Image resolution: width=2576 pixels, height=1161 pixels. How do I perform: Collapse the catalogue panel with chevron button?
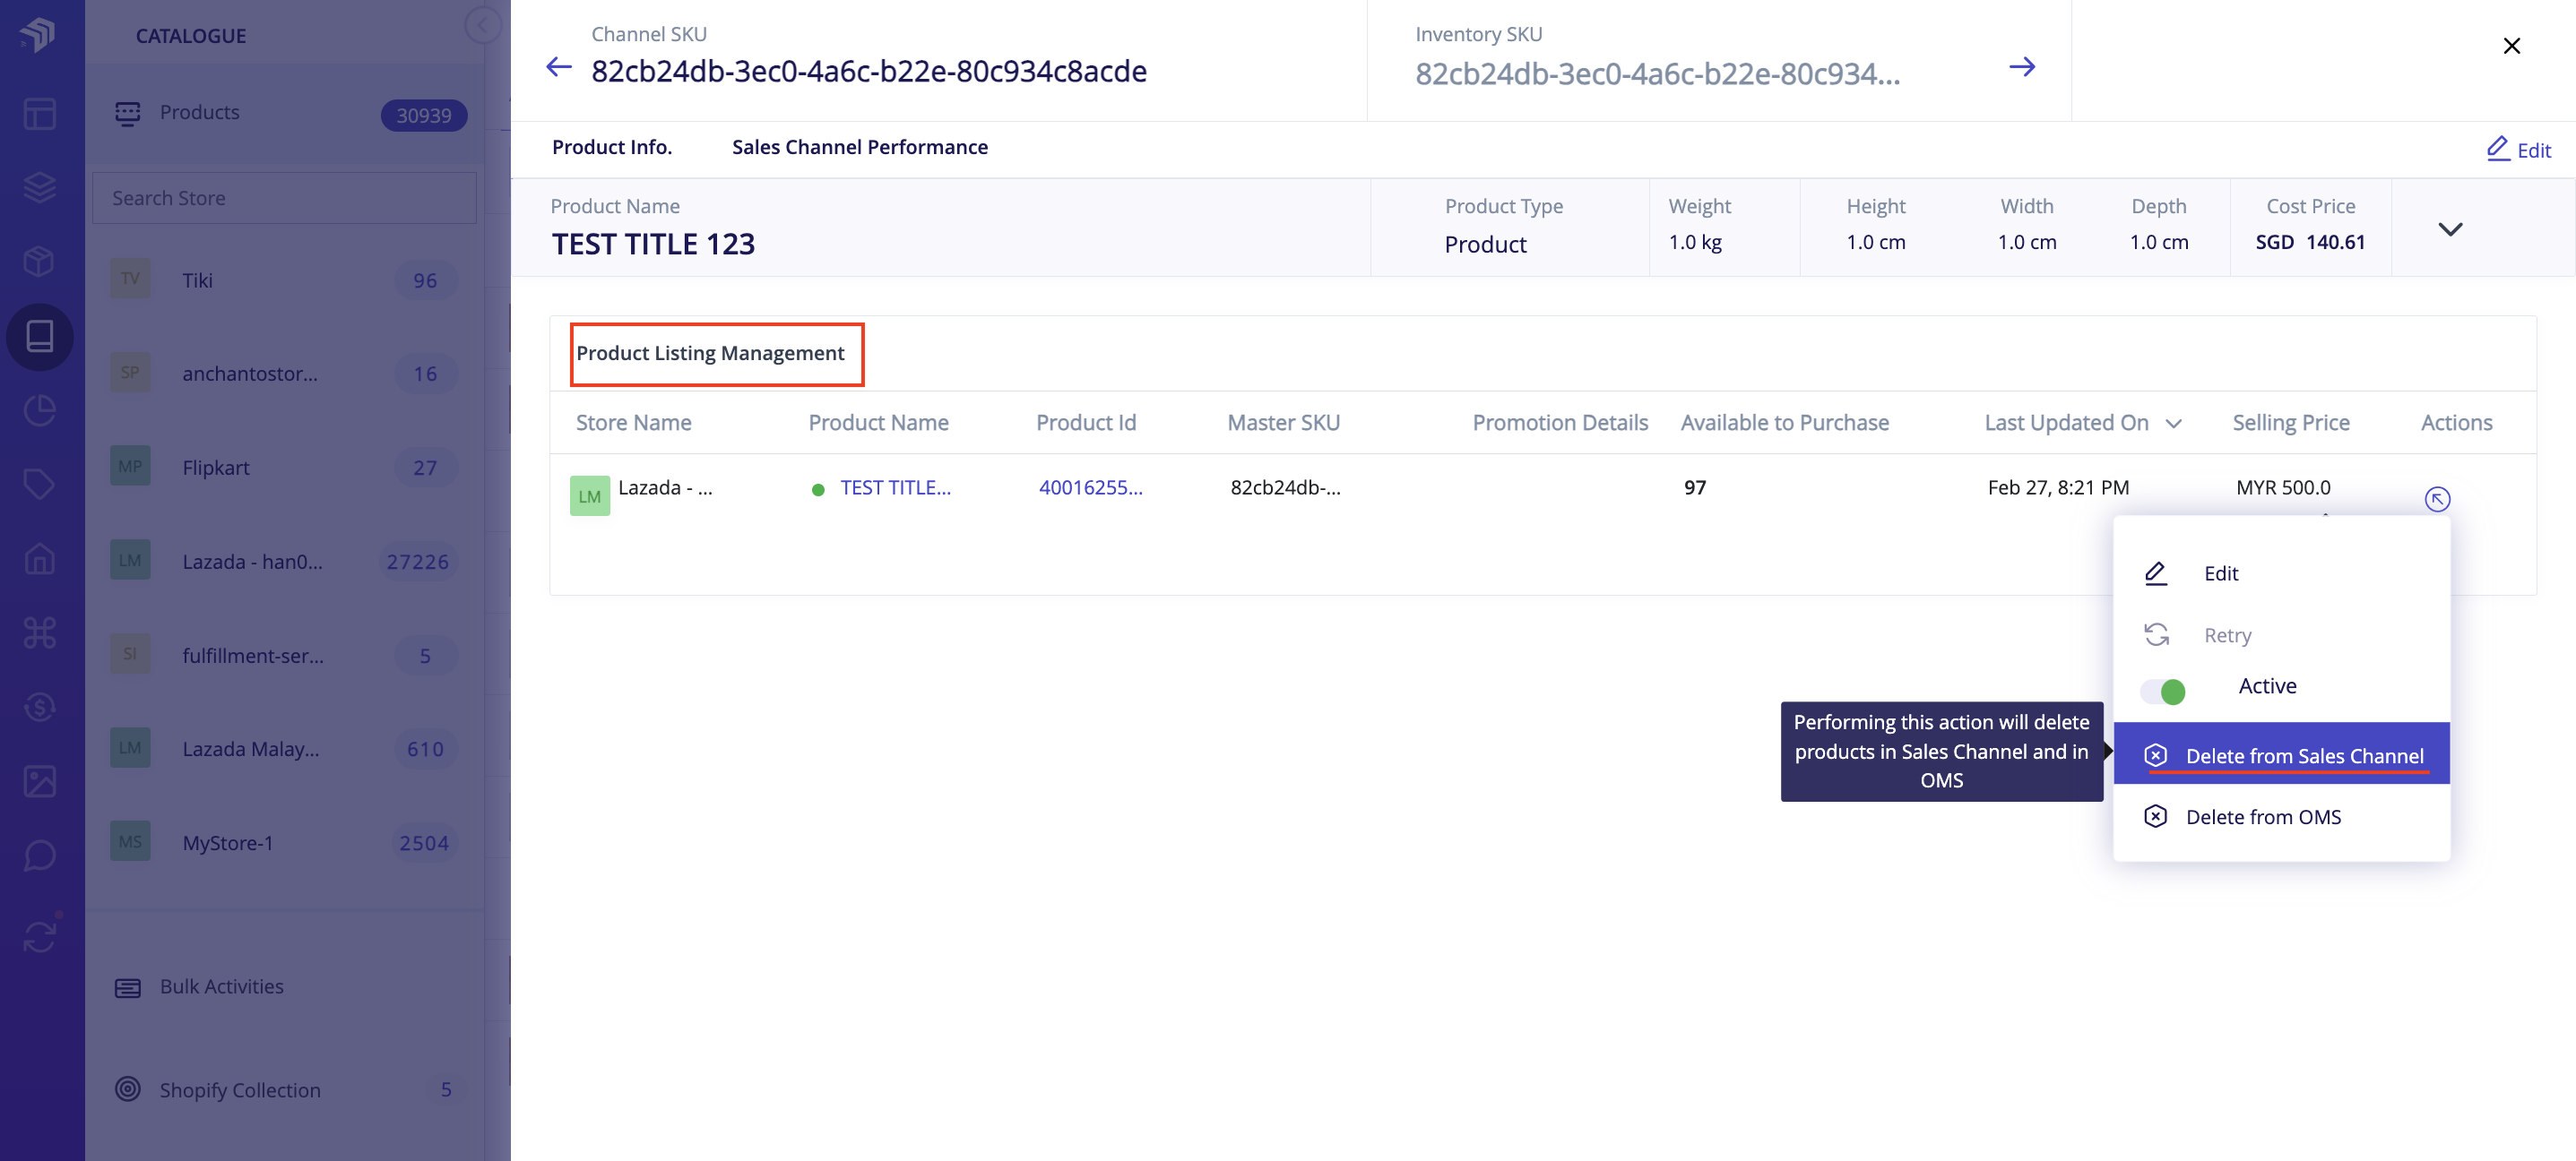(483, 25)
